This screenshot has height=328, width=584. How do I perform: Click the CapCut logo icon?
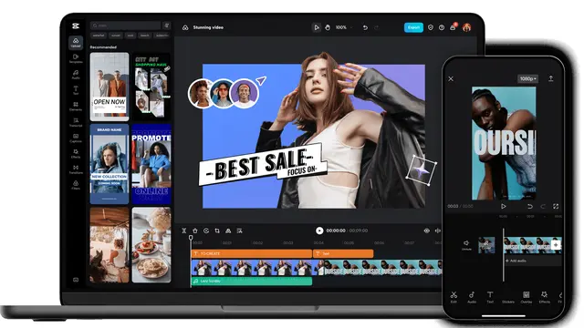tap(76, 26)
